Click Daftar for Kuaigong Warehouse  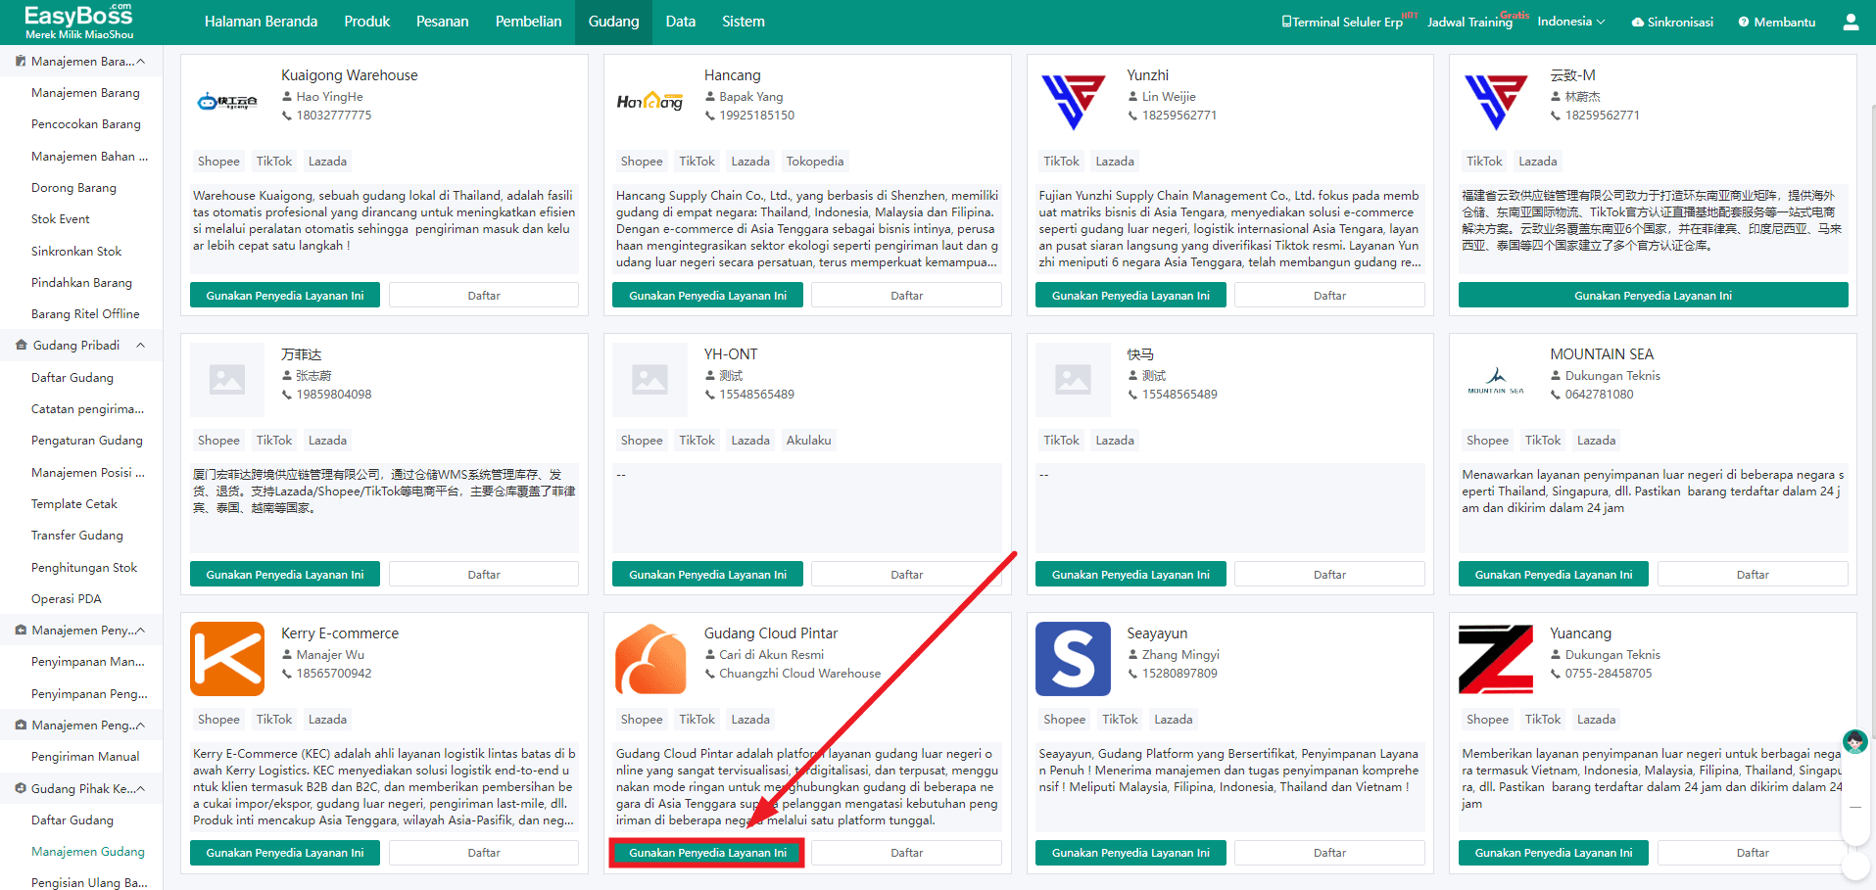484,295
